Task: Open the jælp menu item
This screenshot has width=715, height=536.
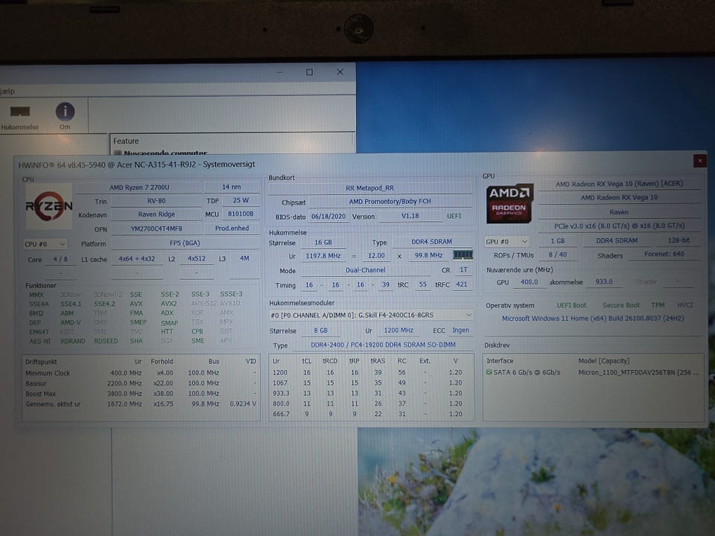Action: [x=7, y=91]
